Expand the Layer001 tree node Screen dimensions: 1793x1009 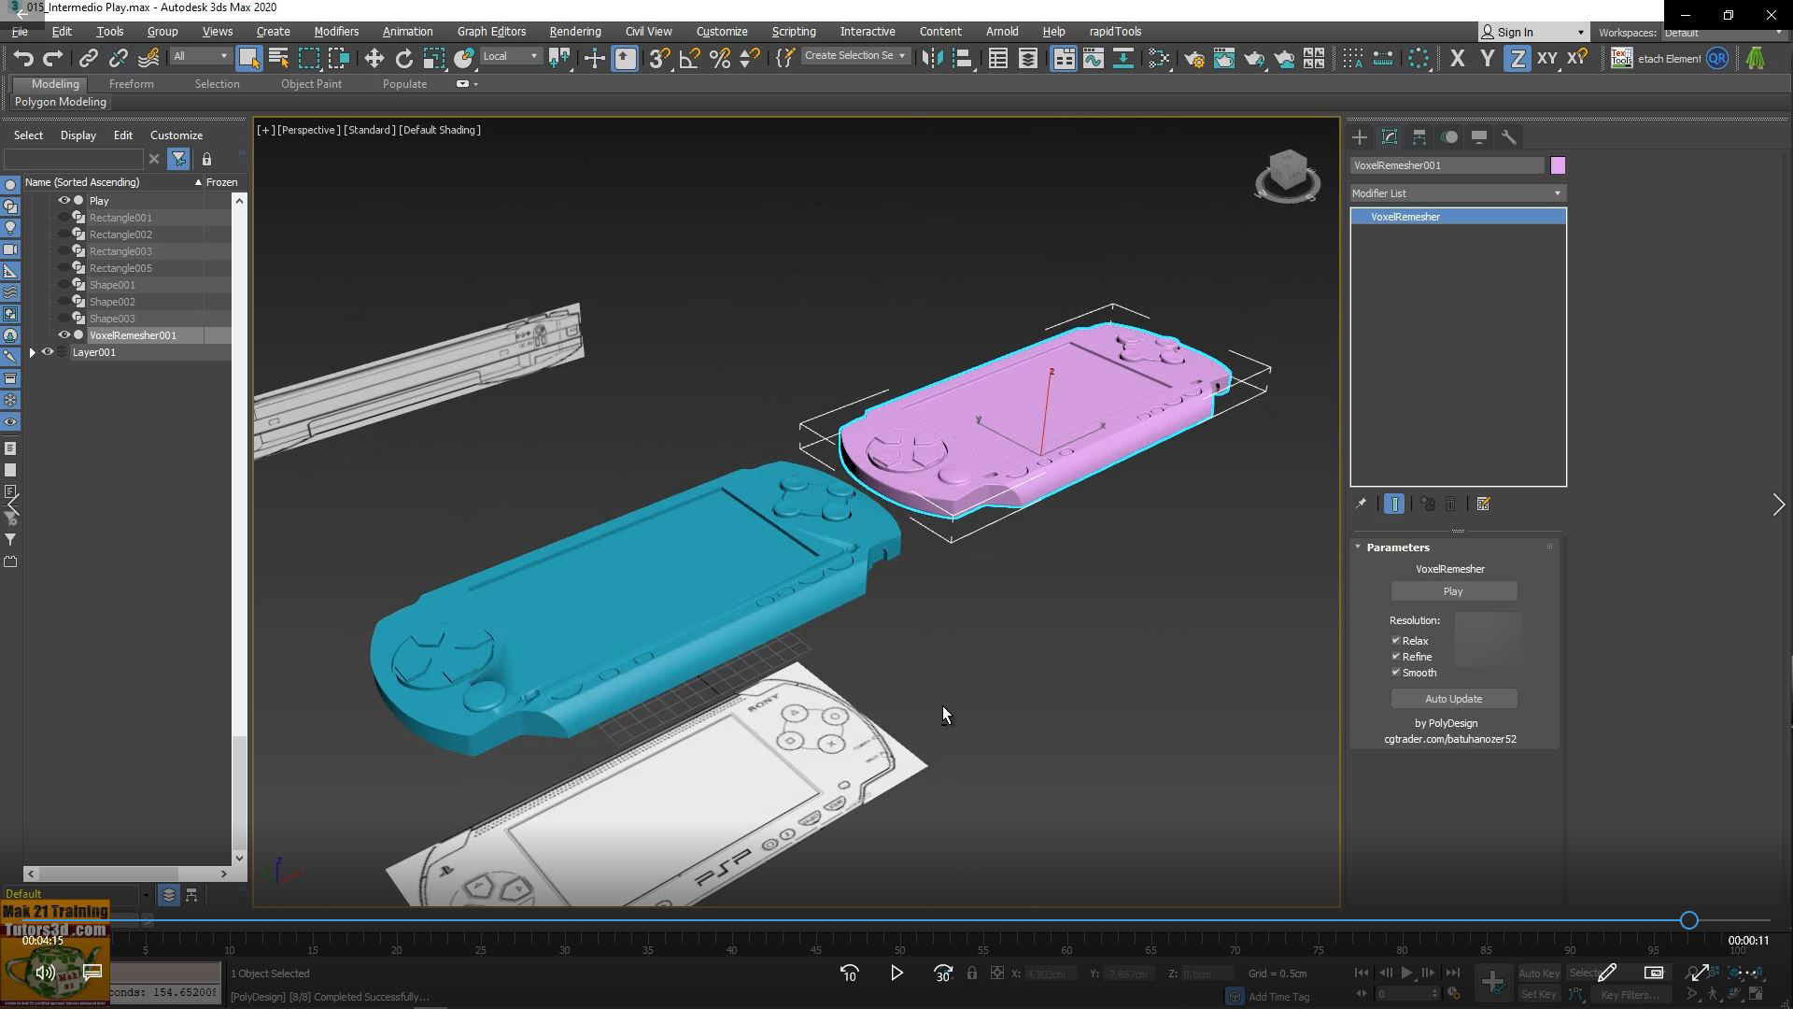pos(33,352)
